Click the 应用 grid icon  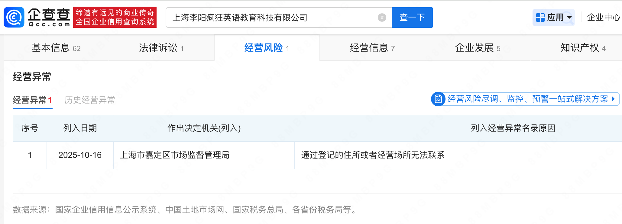coord(540,18)
